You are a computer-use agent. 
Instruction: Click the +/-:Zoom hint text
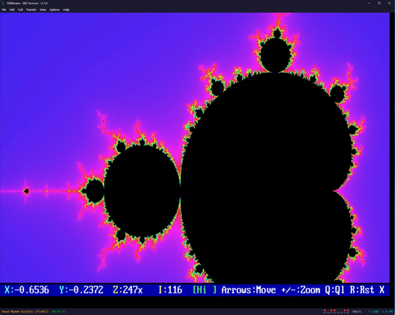click(x=301, y=290)
